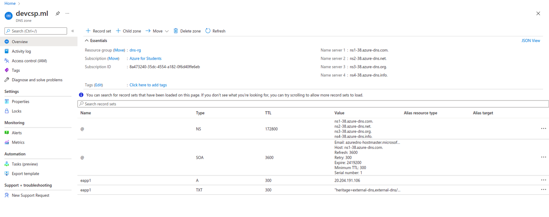
Task: Collapse the sidebar with double chevron
Action: pyautogui.click(x=73, y=31)
